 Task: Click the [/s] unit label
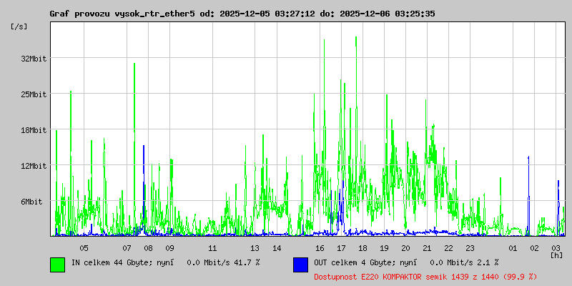pos(19,26)
